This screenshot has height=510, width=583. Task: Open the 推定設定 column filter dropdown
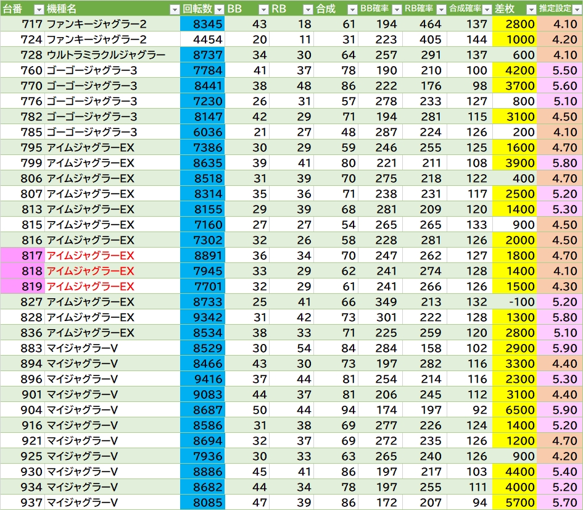[x=577, y=10]
